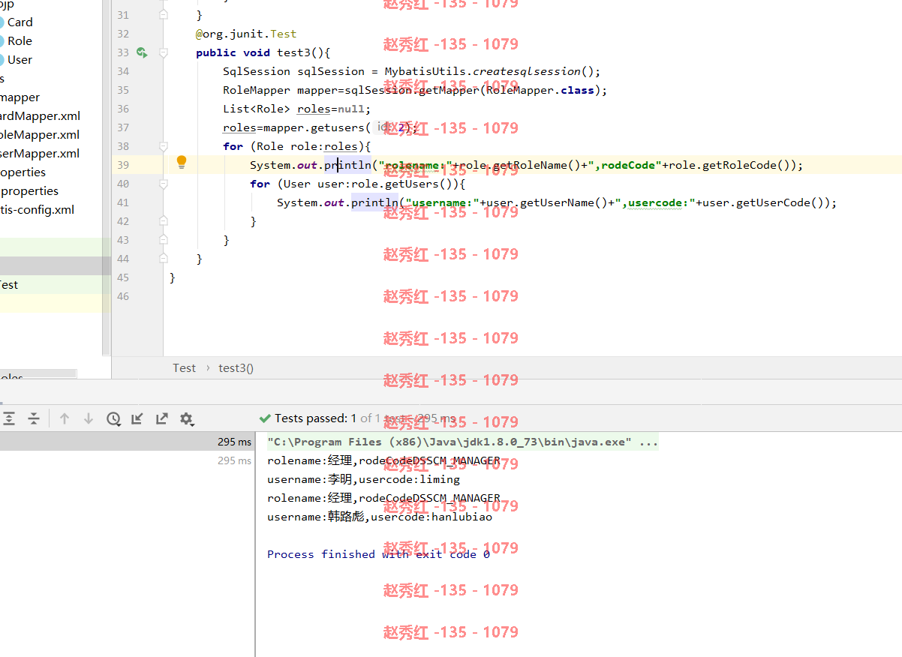902x657 pixels.
Task: Click the Test breadcrumb
Action: [184, 368]
